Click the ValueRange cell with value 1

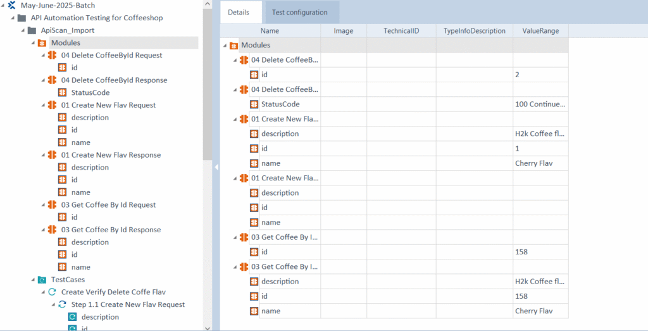(x=540, y=149)
